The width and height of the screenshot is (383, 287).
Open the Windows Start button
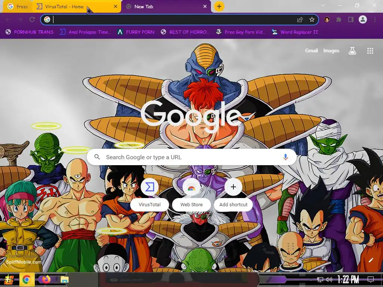[9, 280]
